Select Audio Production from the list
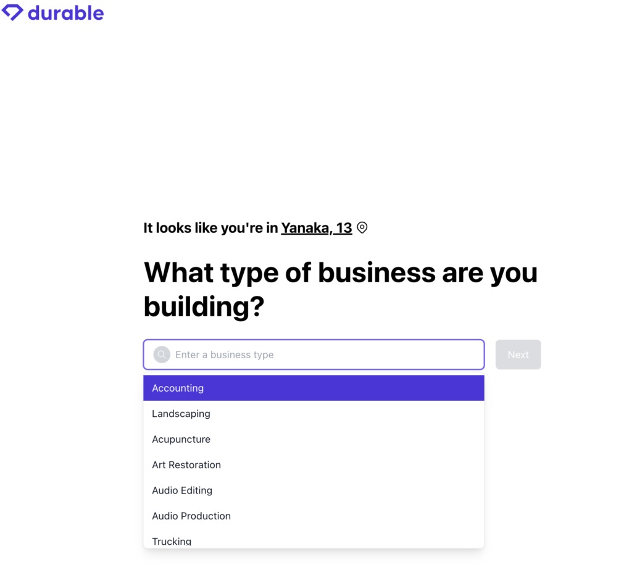Screen dimensions: 632x567 click(191, 516)
